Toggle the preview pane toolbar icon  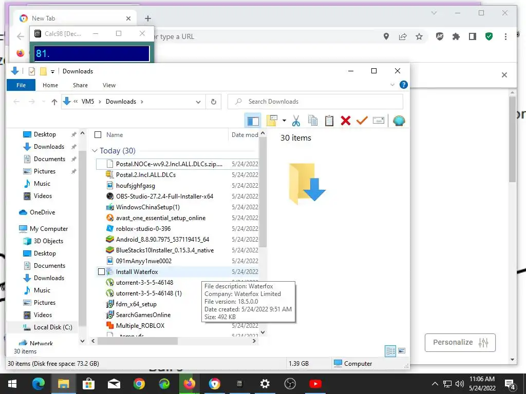[253, 121]
